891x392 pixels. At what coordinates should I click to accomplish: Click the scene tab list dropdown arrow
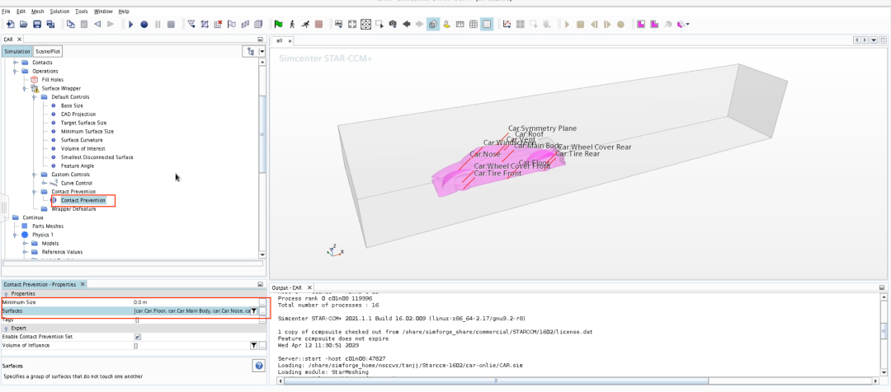click(874, 40)
